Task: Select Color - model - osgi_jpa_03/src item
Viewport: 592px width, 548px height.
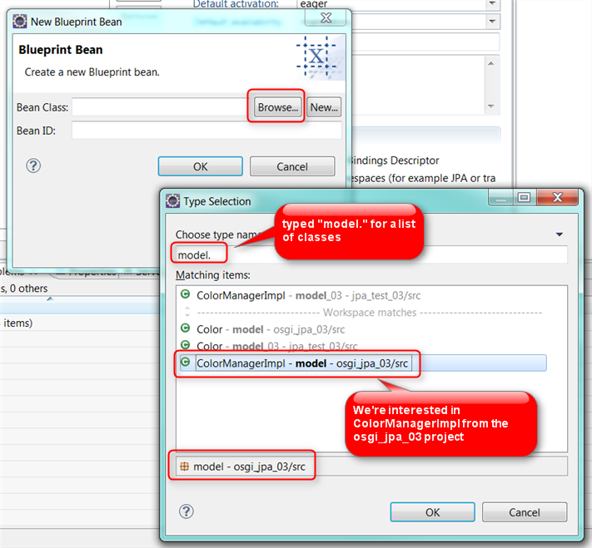Action: (270, 329)
